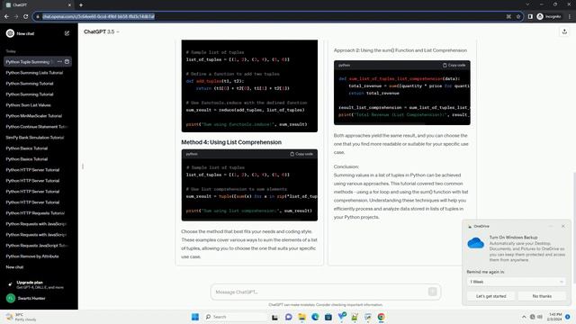The width and height of the screenshot is (576, 324).
Task: Open Python Remove by Attribute chat
Action: pyautogui.click(x=32, y=256)
